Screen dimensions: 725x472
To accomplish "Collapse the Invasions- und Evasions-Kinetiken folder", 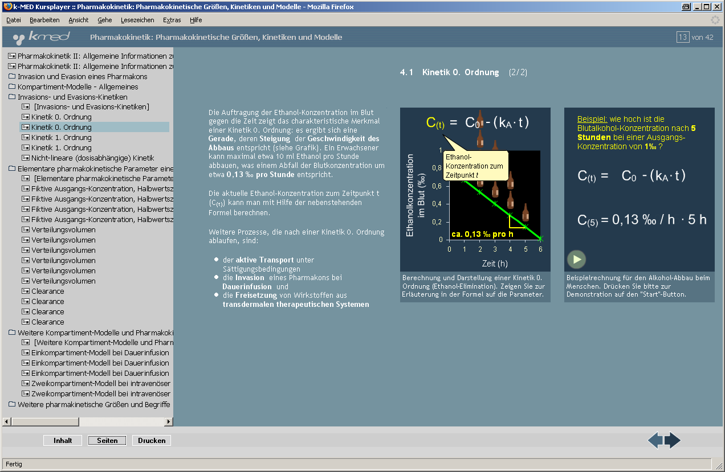I will click(x=12, y=97).
